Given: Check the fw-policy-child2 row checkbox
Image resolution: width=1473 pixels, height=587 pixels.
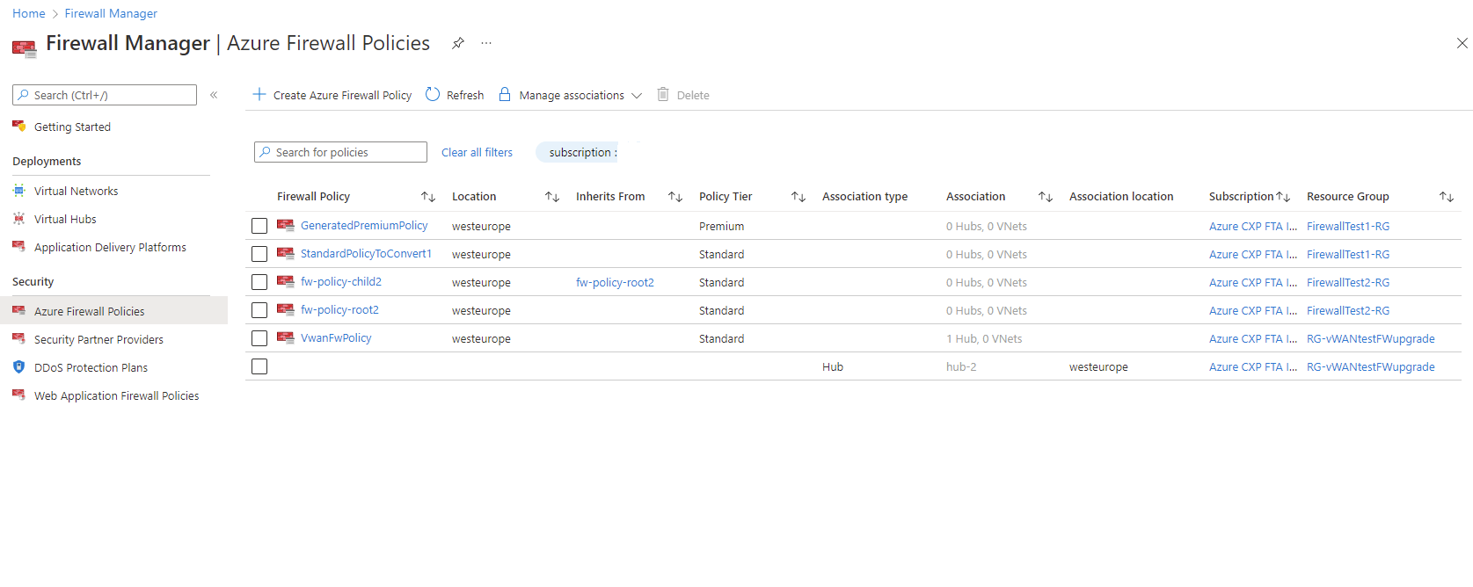Looking at the screenshot, I should pos(259,282).
